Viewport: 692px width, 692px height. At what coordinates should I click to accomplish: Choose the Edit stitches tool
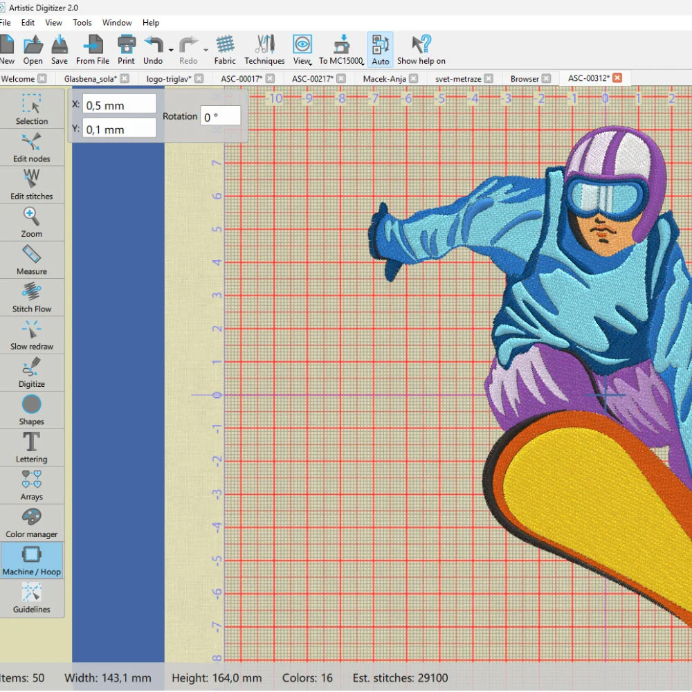(32, 185)
